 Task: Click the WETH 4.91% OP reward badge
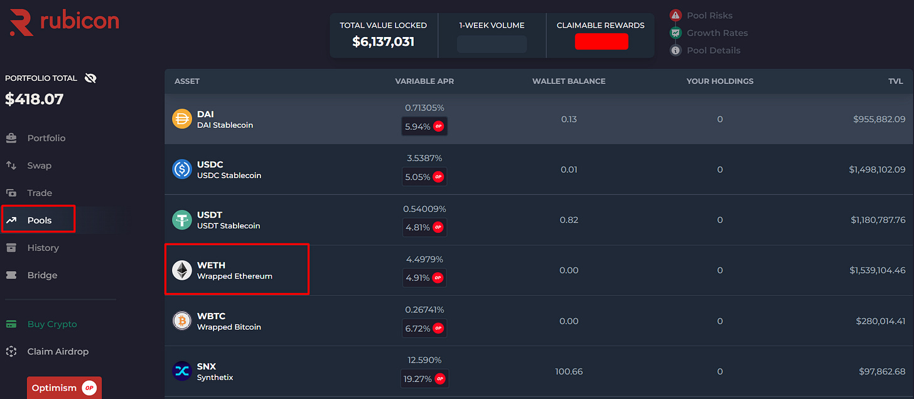click(424, 277)
